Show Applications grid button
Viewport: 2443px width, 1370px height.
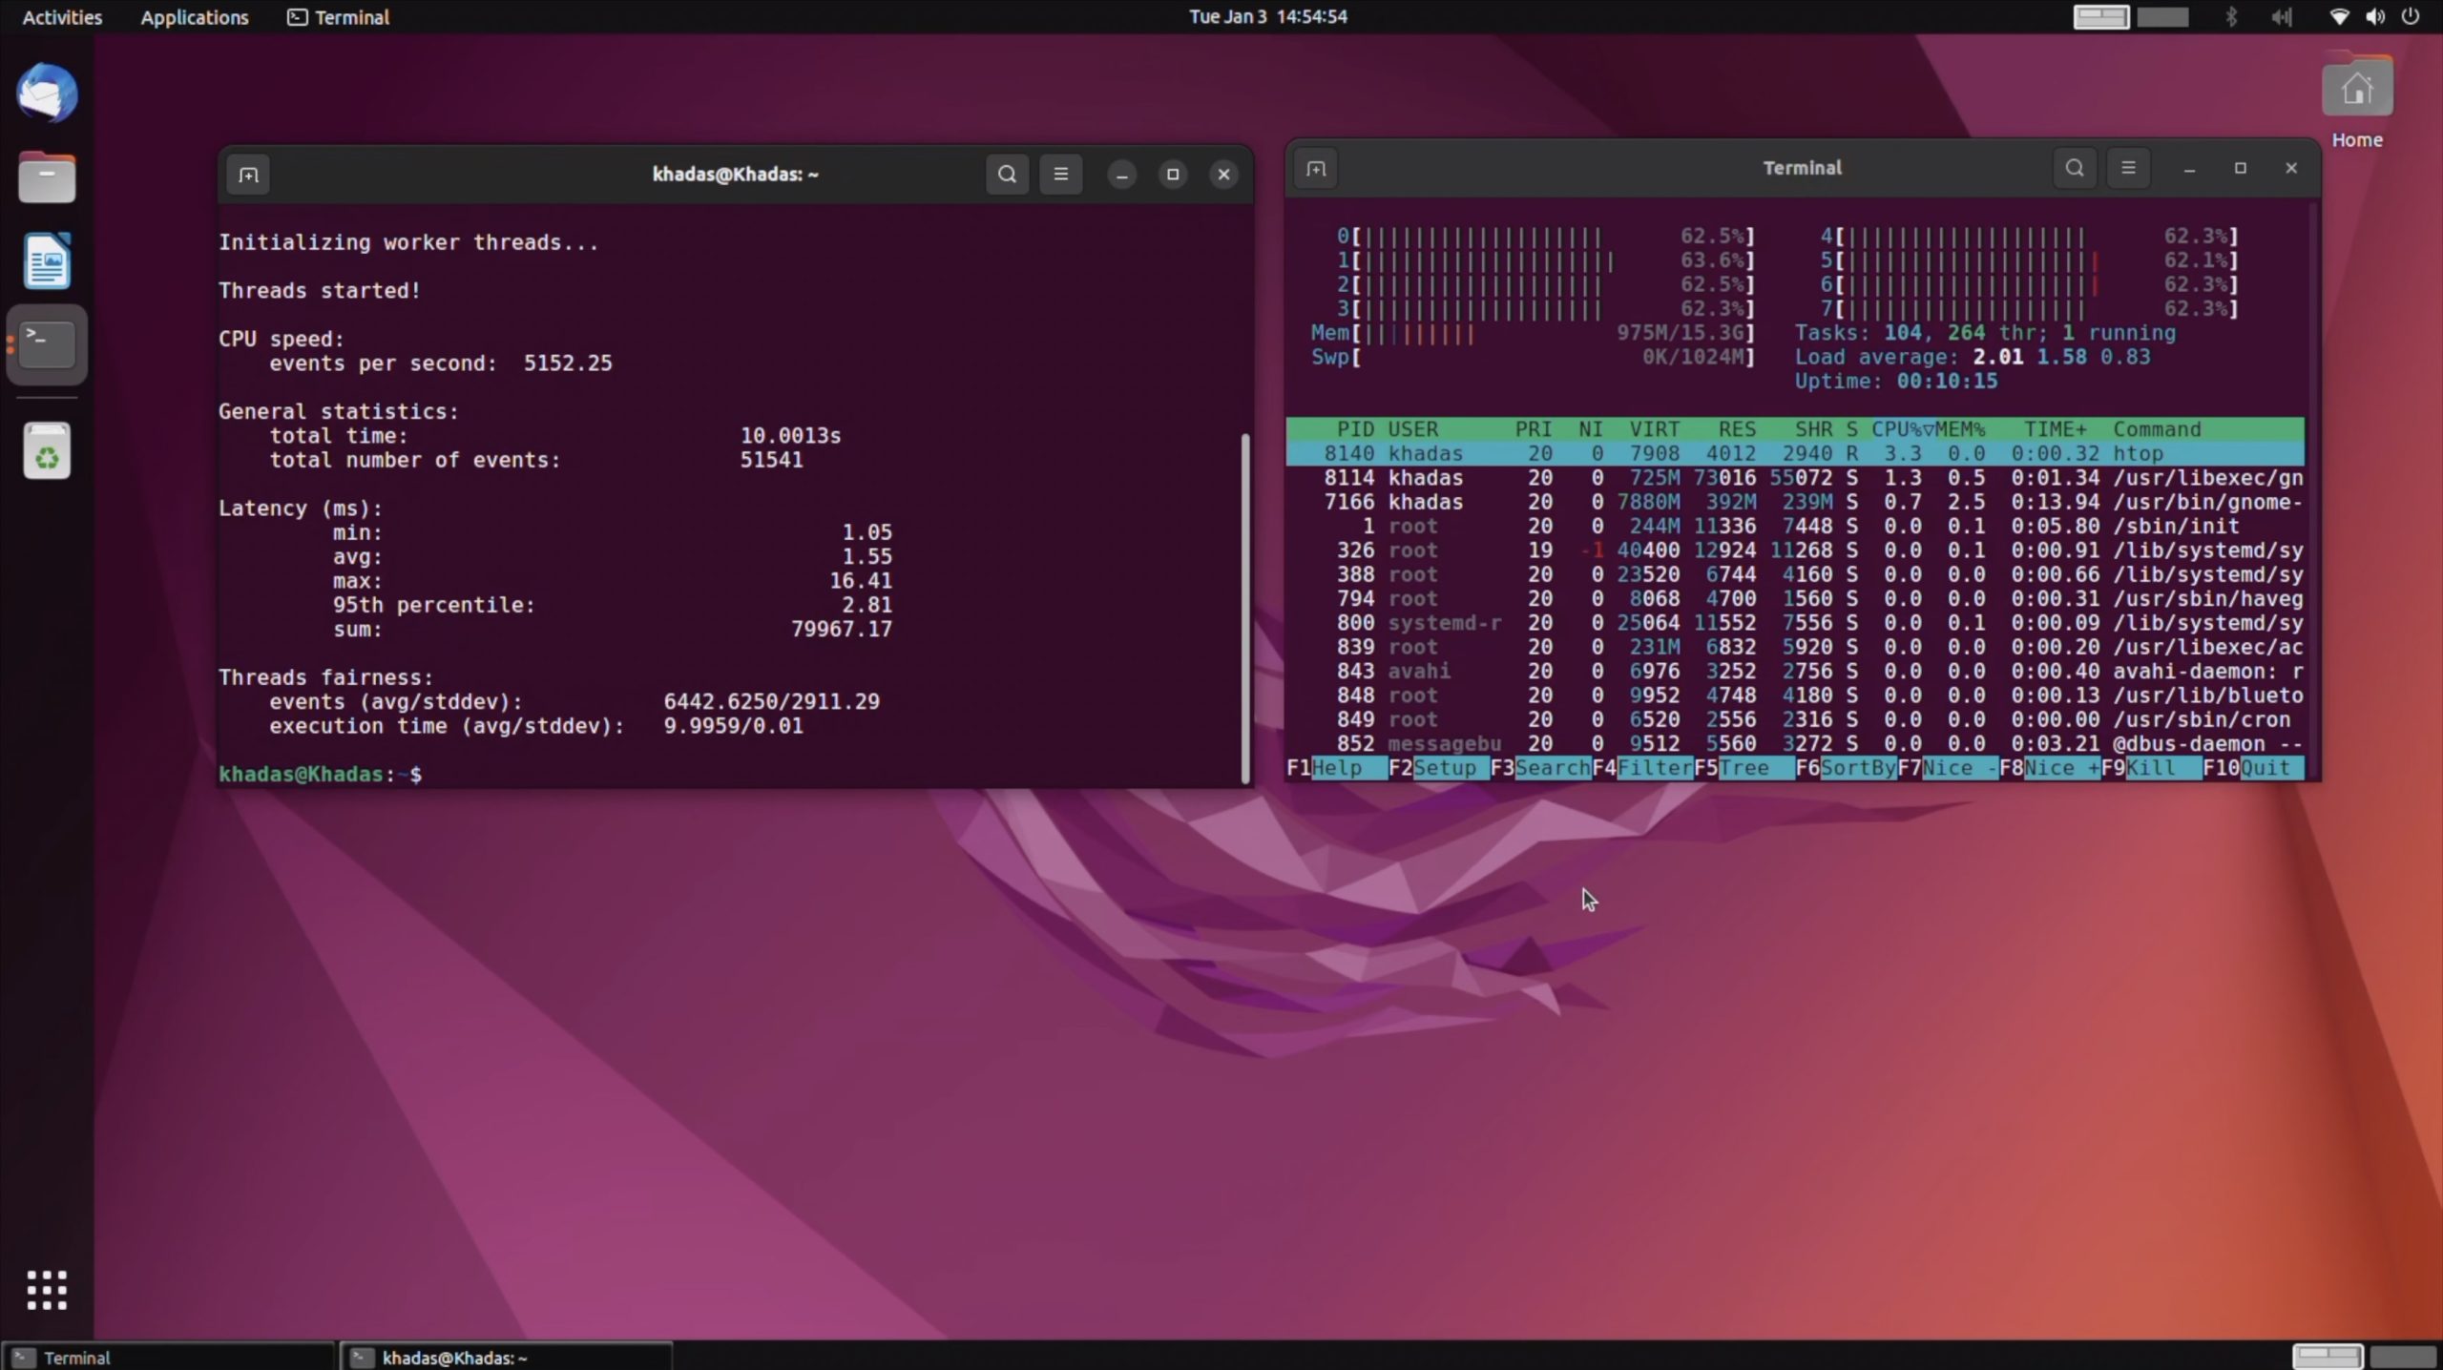click(x=47, y=1290)
